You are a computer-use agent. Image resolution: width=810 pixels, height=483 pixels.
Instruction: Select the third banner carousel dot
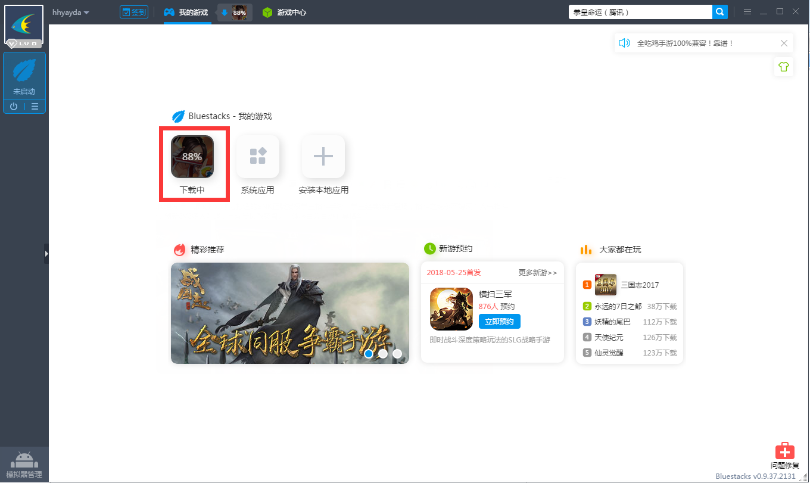(x=397, y=354)
